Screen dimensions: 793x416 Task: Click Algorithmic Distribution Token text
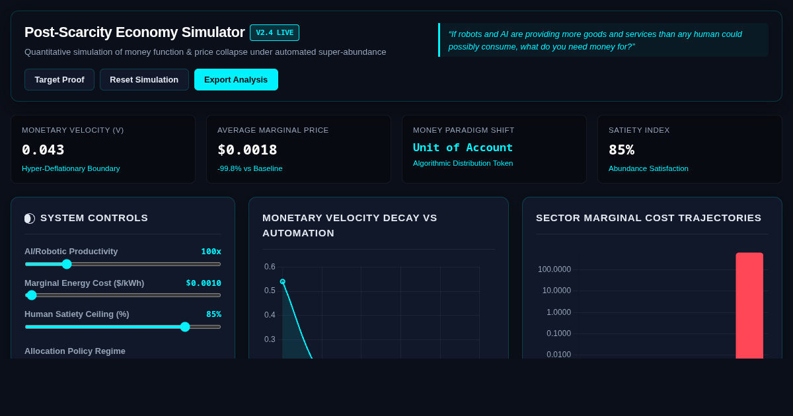click(x=463, y=163)
